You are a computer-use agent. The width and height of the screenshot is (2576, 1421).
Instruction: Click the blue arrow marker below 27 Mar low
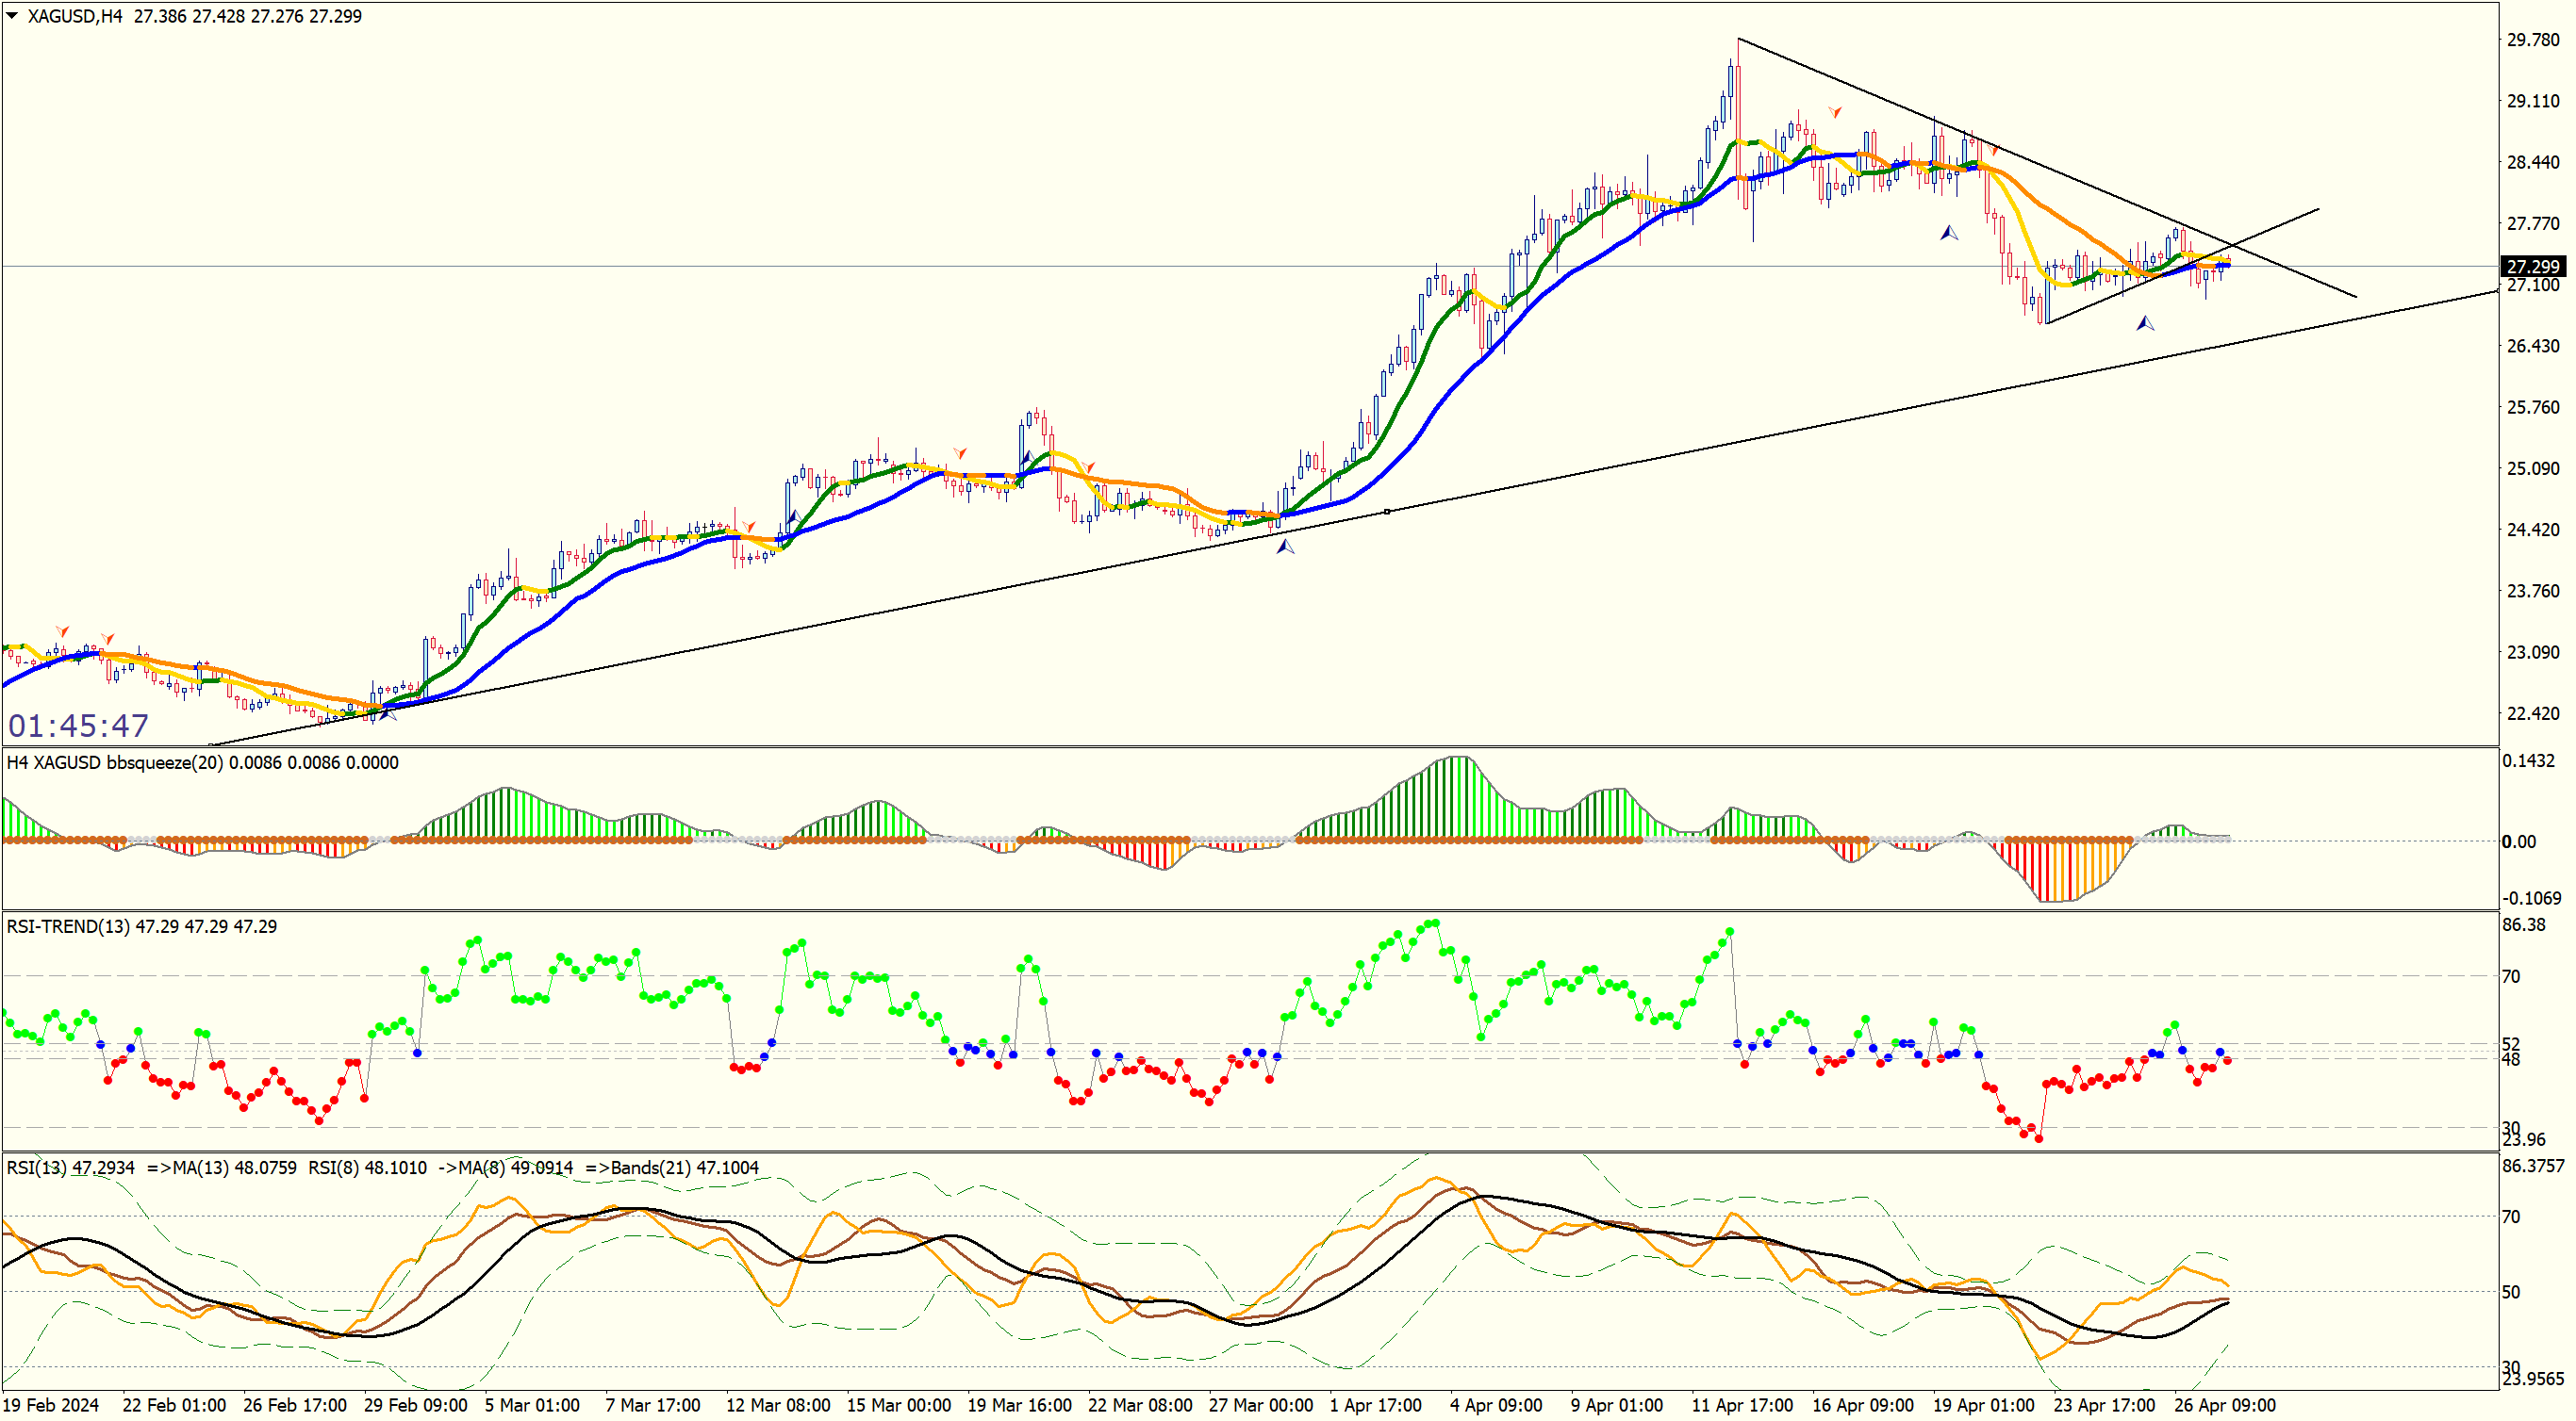(1285, 547)
